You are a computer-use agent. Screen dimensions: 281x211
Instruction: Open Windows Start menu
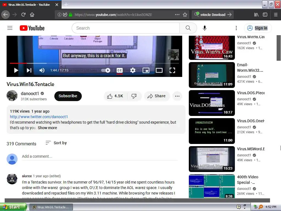(13, 207)
